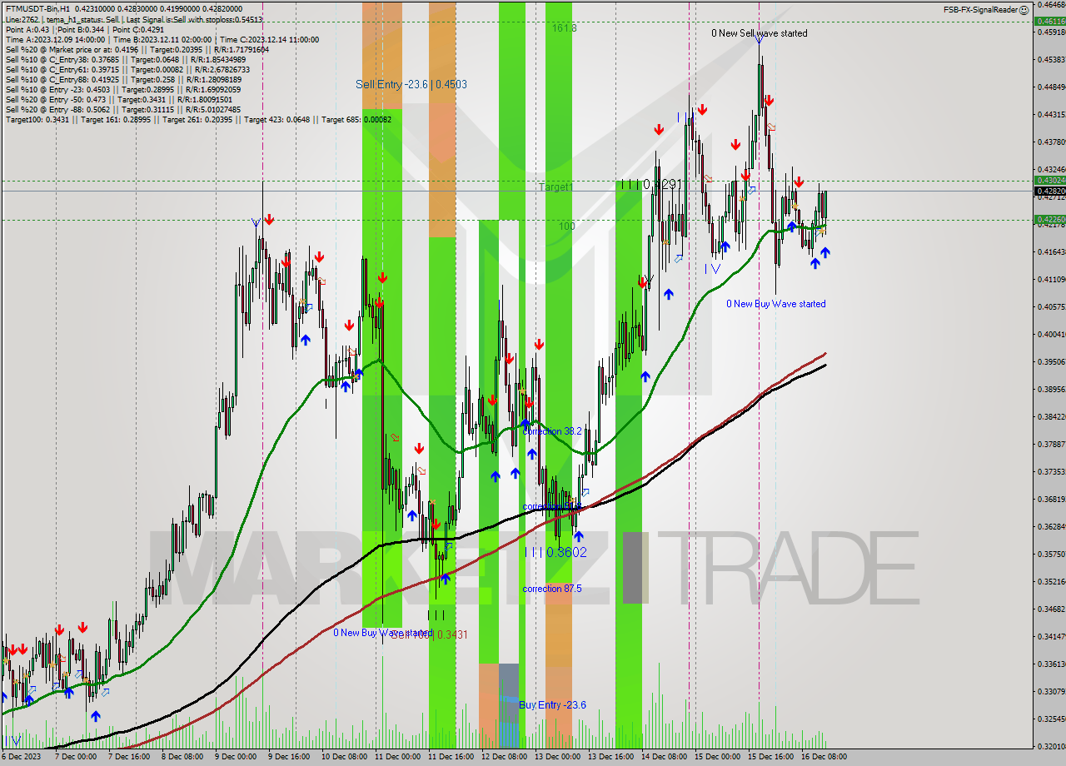Click the '13 Dec 16:00' time axis label
Image resolution: width=1066 pixels, height=766 pixels.
pyautogui.click(x=610, y=757)
